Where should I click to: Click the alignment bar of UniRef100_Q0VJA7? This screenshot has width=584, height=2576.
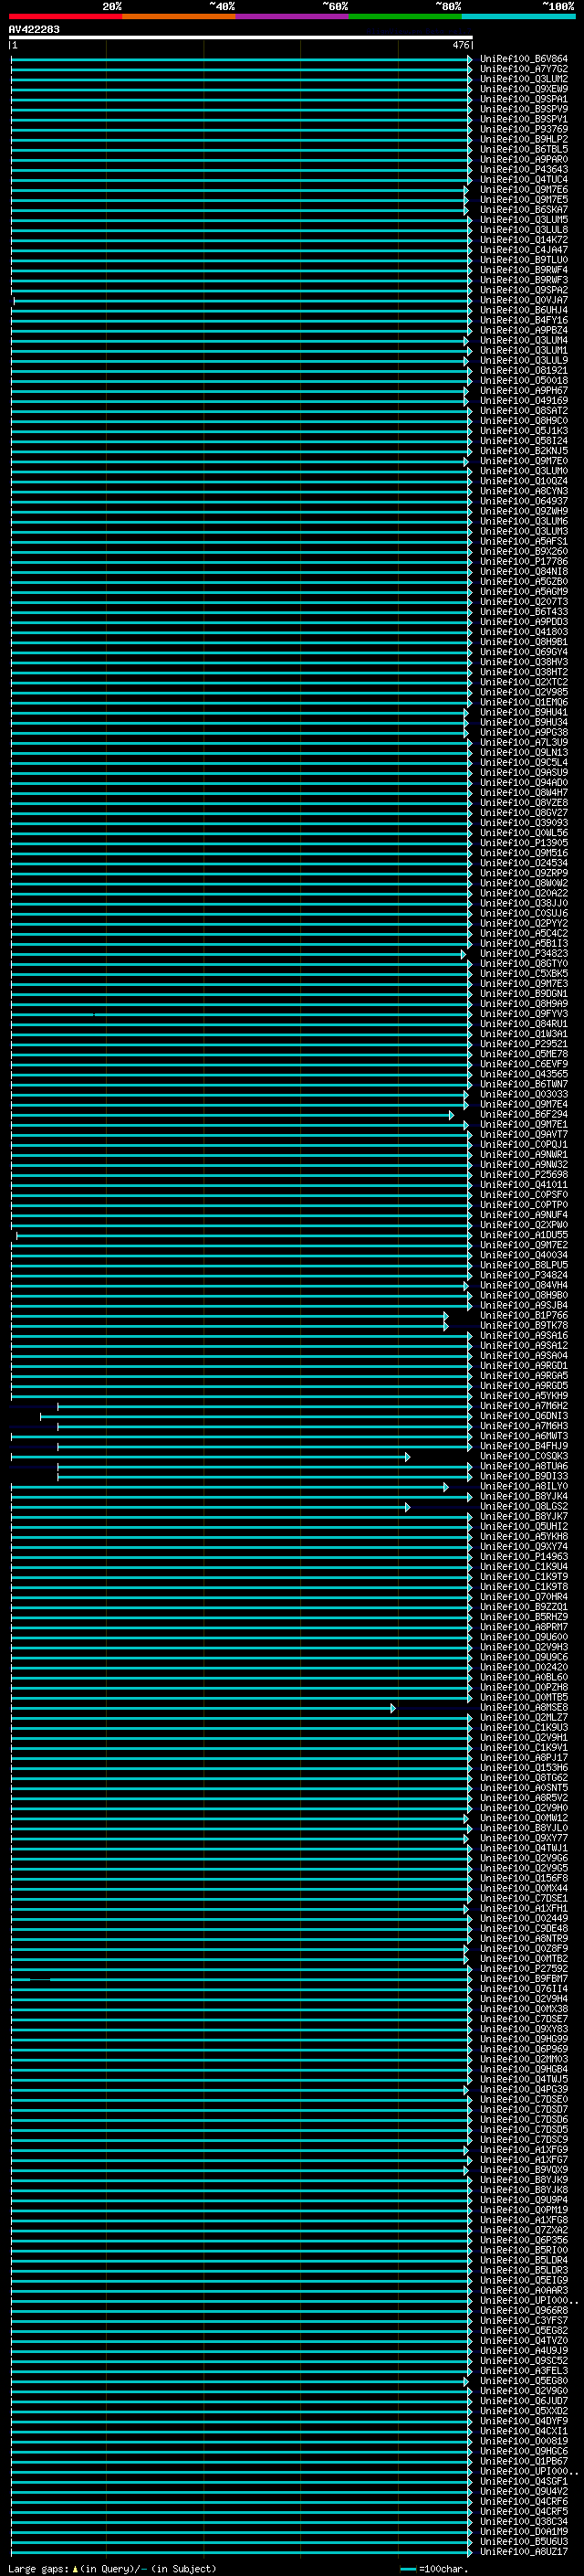[243, 300]
